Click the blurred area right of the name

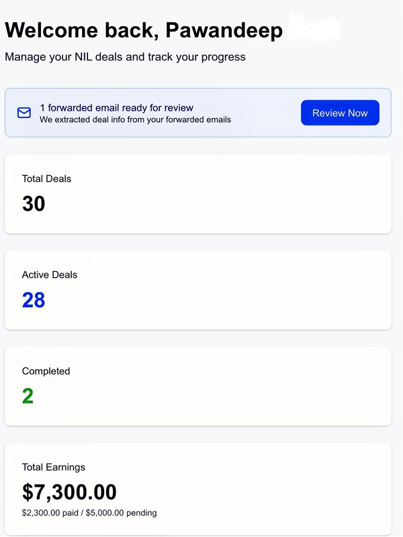pyautogui.click(x=314, y=28)
